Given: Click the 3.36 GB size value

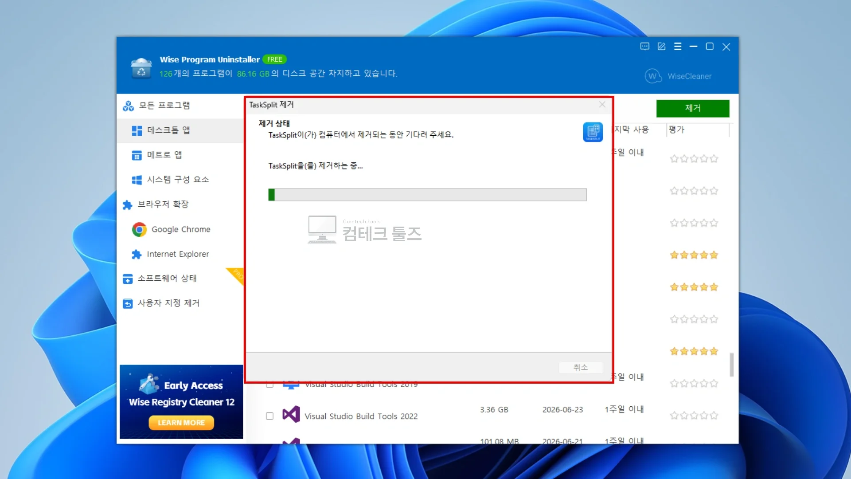Looking at the screenshot, I should pyautogui.click(x=494, y=410).
